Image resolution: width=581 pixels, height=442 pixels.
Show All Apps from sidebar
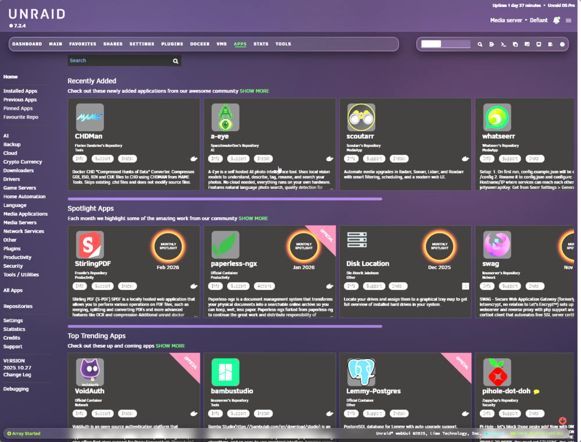pos(13,290)
